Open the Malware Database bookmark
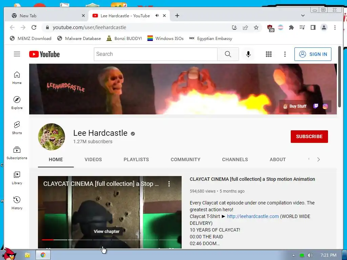347x260 pixels. [x=79, y=39]
